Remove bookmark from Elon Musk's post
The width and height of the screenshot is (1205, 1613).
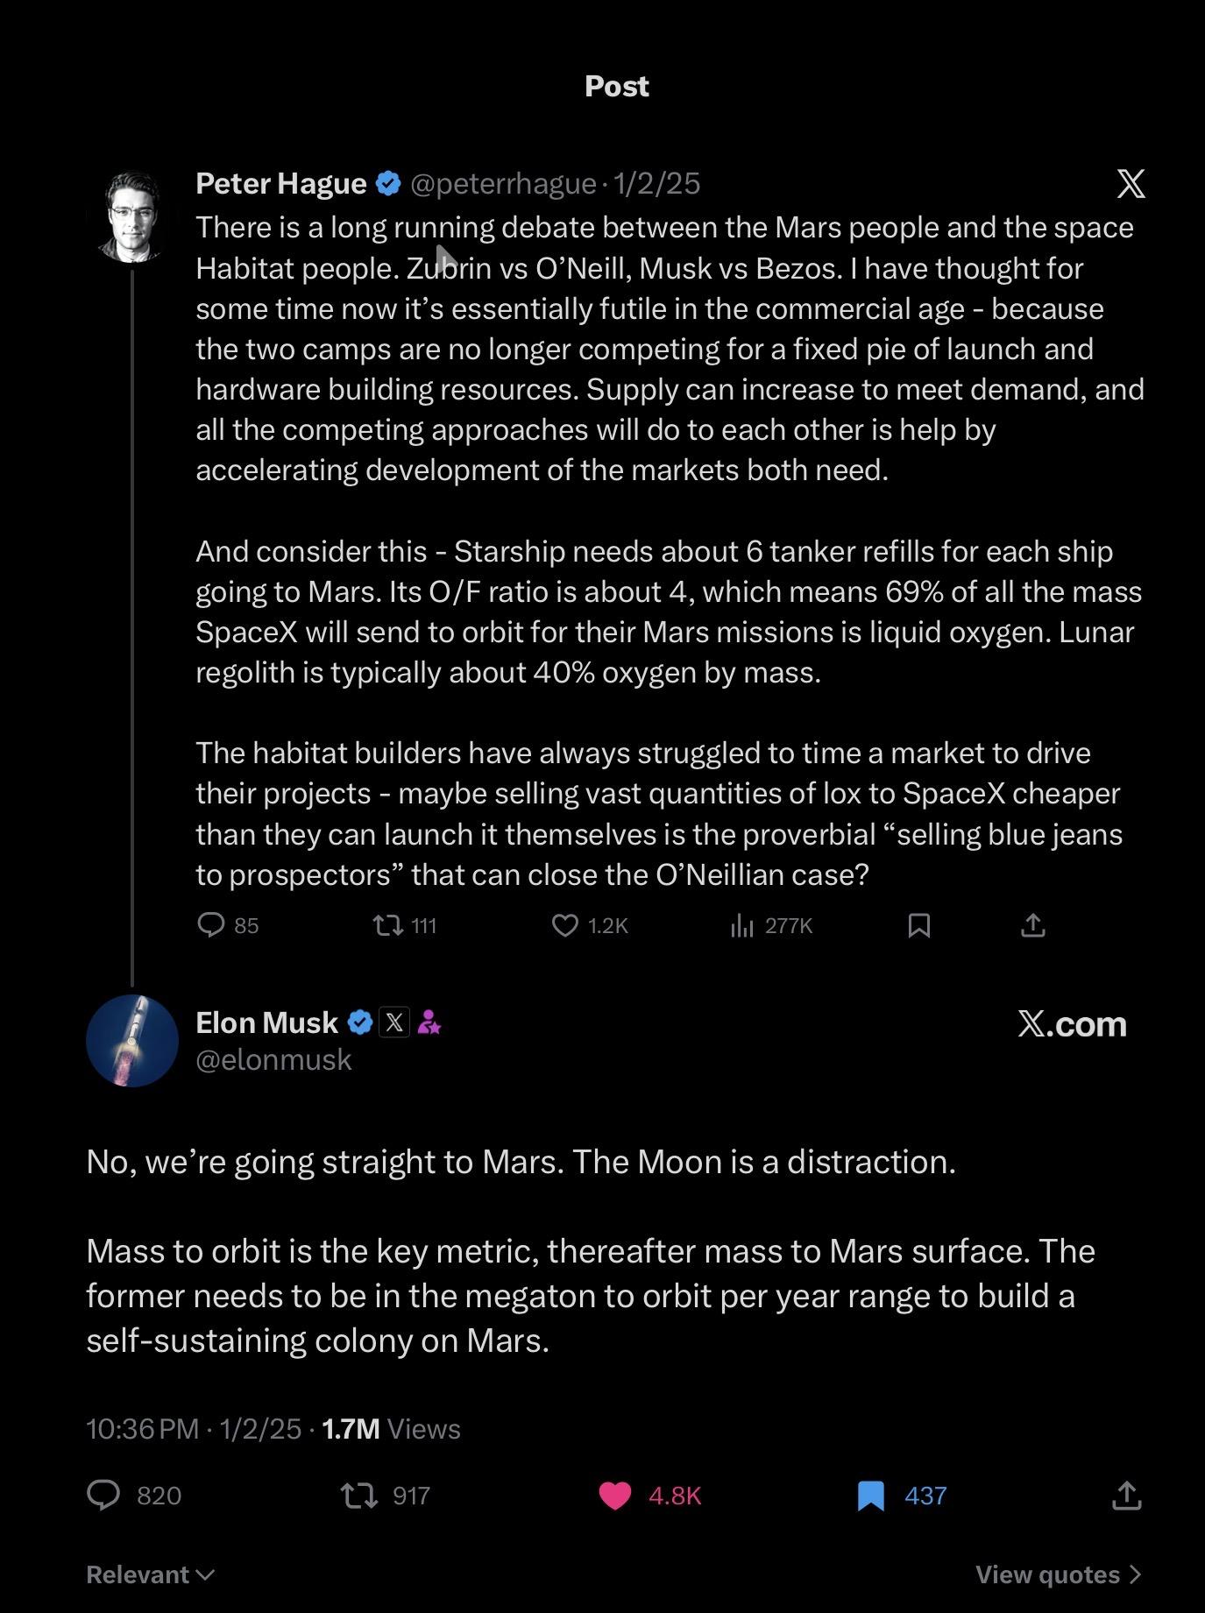coord(870,1495)
